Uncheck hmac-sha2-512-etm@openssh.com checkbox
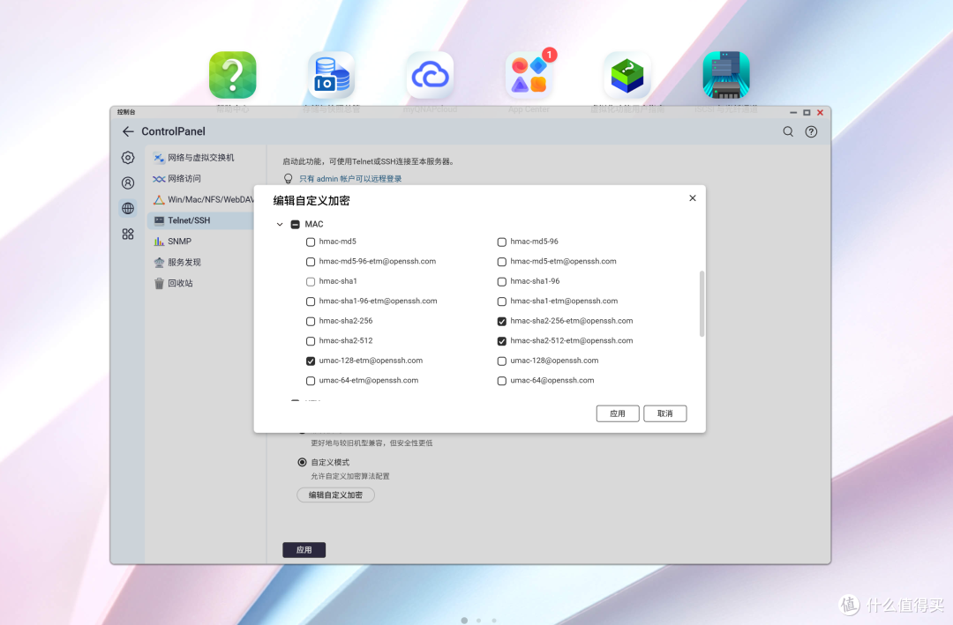 tap(502, 341)
